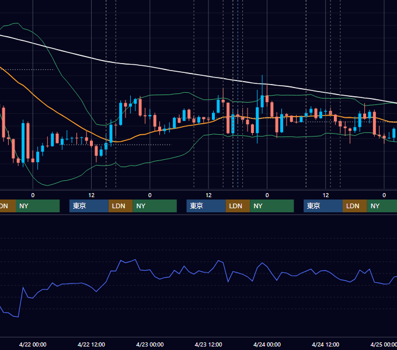Choose hour label 12 above 4/24 12:00
Viewport: 397px width, 350px height.
click(326, 195)
